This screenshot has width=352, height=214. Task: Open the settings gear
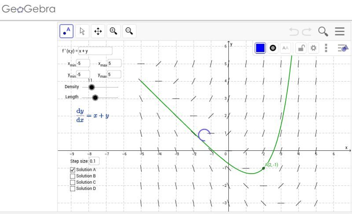[x=313, y=48]
